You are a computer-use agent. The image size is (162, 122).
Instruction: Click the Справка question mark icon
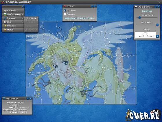tap(5, 26)
